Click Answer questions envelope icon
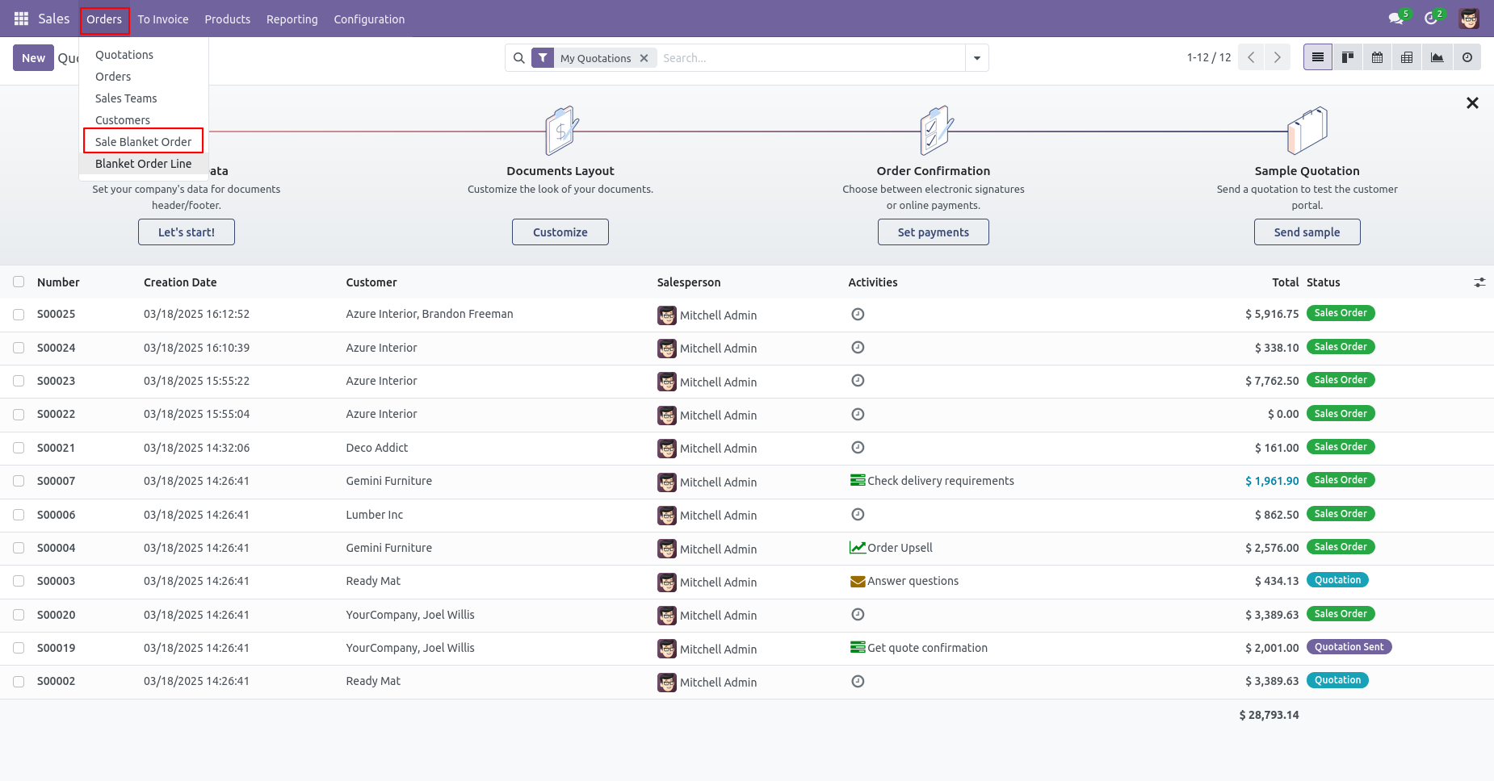Viewport: 1494px width, 781px height. click(x=858, y=581)
